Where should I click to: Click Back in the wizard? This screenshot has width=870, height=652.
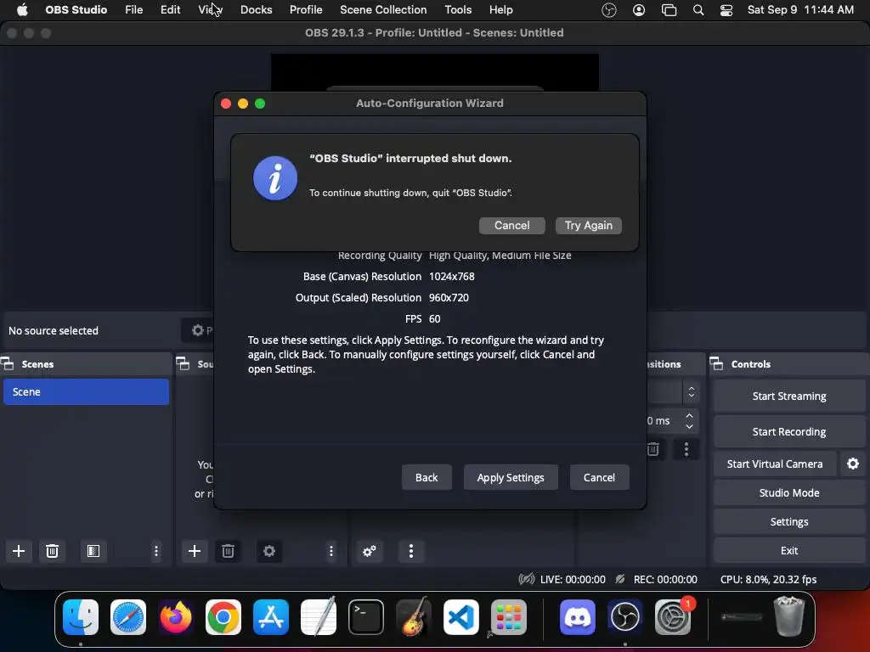pos(427,477)
